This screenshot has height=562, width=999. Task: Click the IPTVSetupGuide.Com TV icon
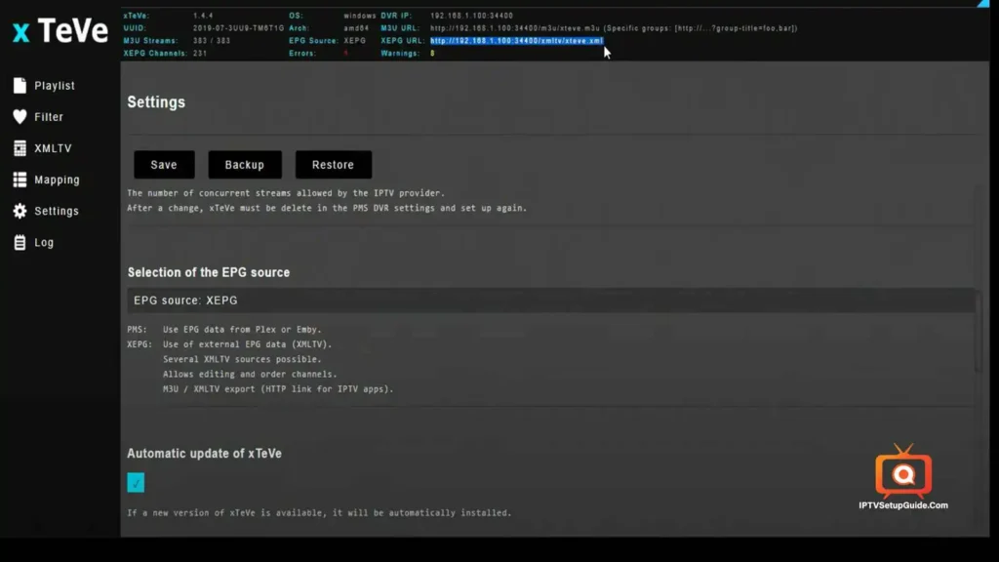903,473
